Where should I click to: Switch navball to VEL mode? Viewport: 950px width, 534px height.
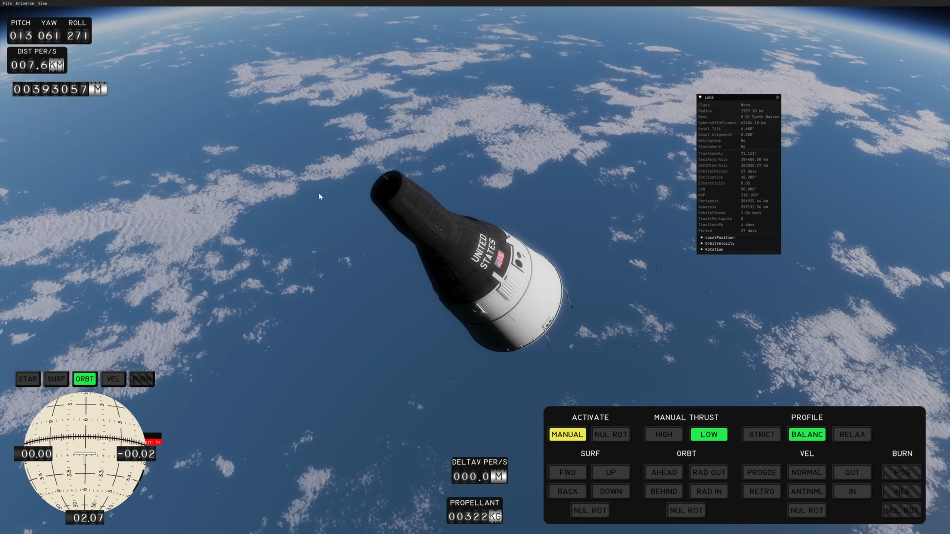coord(113,379)
